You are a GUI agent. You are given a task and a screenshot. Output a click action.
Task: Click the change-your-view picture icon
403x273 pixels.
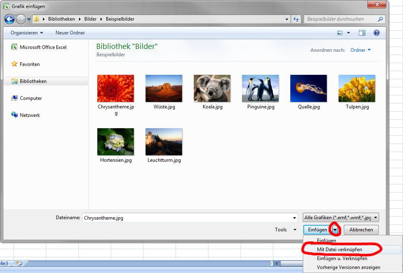click(x=340, y=33)
